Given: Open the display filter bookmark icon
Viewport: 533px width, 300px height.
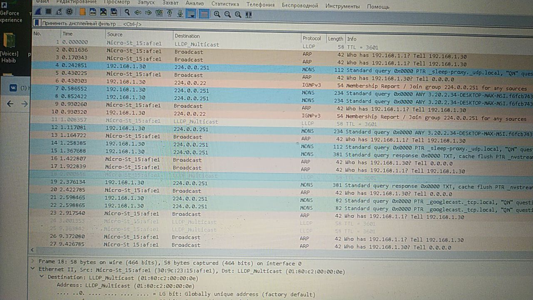Looking at the screenshot, I should [37, 23].
